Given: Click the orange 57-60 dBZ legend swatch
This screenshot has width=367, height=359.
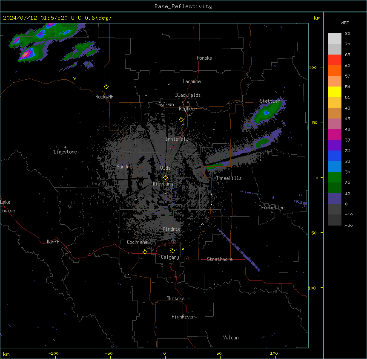Looking at the screenshot, I should tap(335, 70).
